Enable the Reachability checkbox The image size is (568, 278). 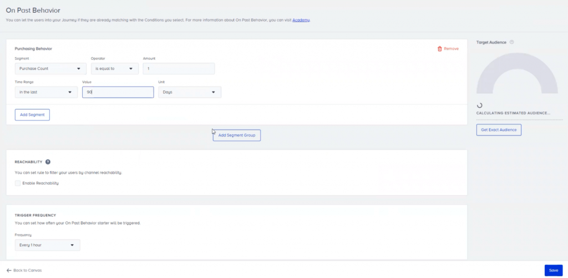point(18,183)
